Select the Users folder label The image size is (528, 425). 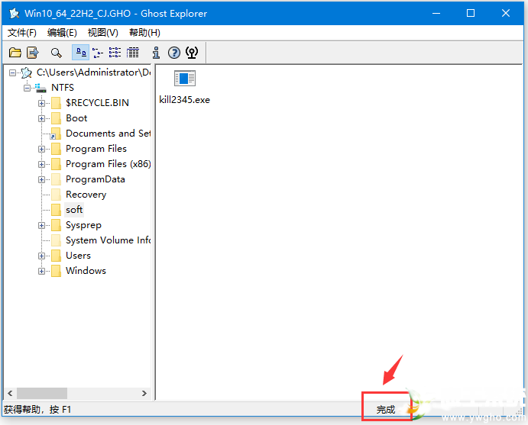78,256
